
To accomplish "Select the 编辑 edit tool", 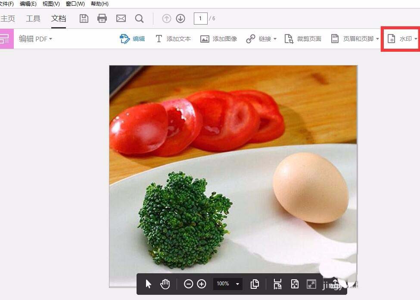I will point(132,39).
